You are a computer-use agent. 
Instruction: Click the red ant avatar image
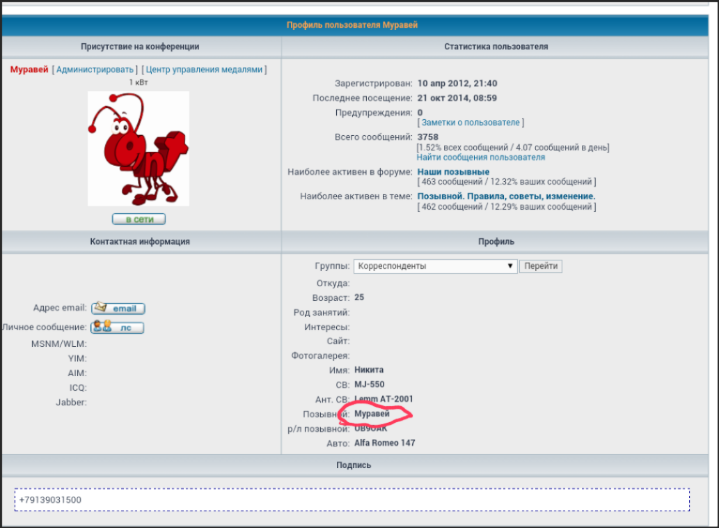tap(138, 148)
